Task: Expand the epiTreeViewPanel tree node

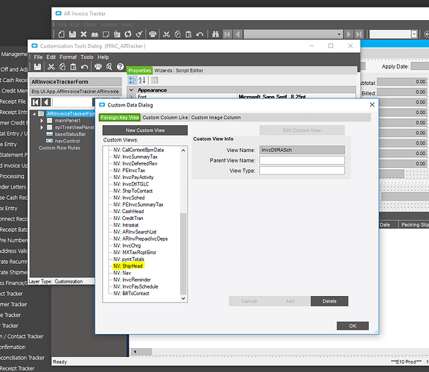Action: pos(42,127)
